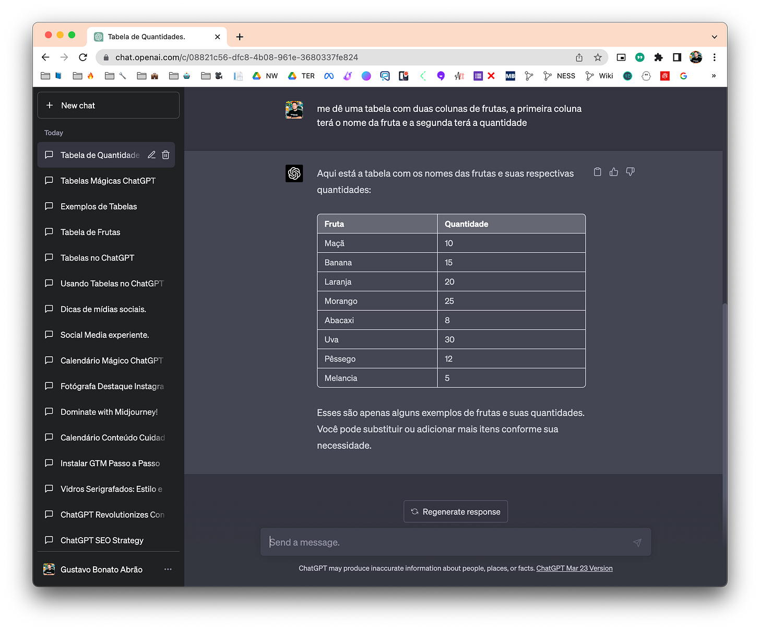Click the green quotes extension icon
This screenshot has width=760, height=630.
tap(640, 57)
